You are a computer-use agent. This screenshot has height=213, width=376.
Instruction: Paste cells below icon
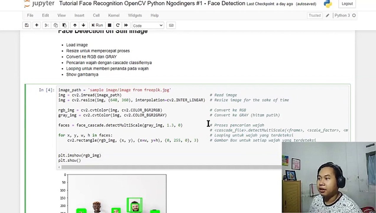click(64, 25)
